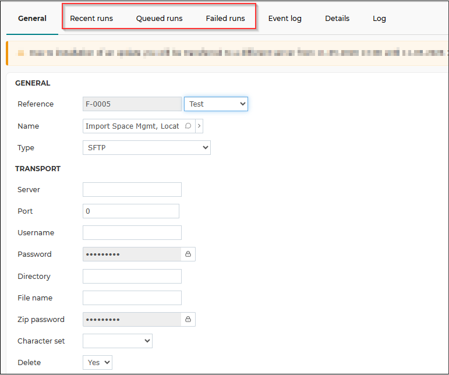449x375 pixels.
Task: Open the Test environment dropdown
Action: click(x=216, y=104)
